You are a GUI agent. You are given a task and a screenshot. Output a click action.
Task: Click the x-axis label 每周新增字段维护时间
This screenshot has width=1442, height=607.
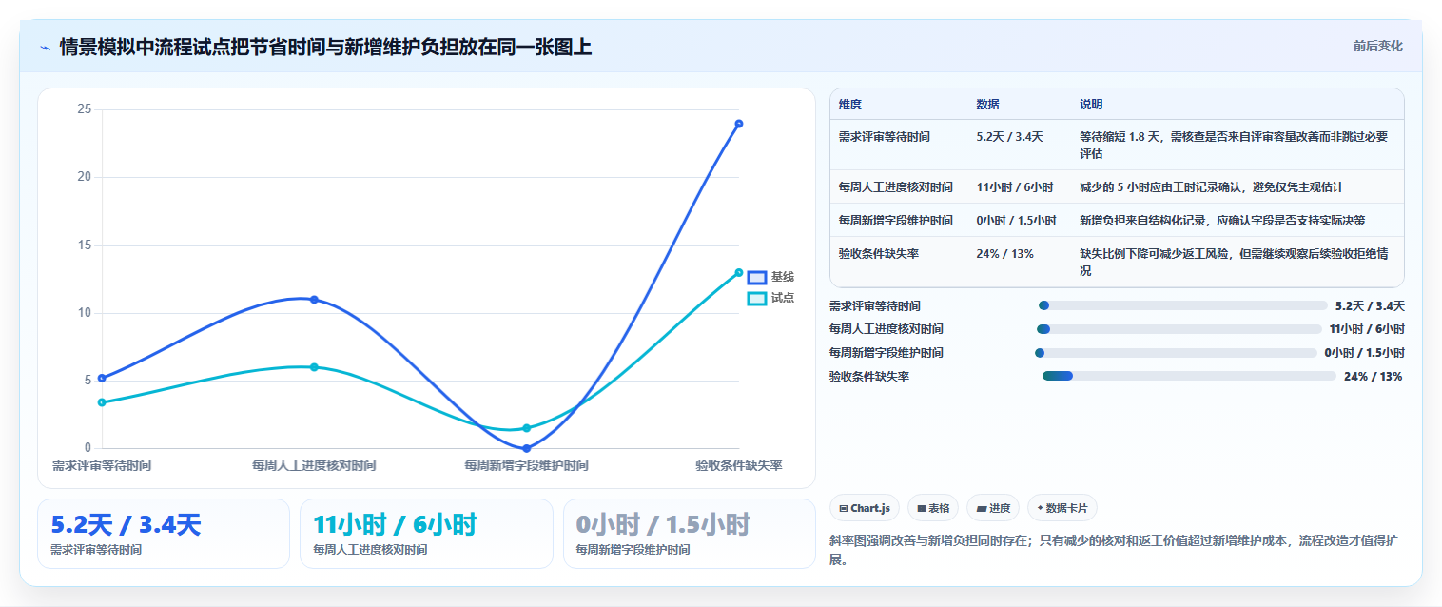pyautogui.click(x=526, y=465)
